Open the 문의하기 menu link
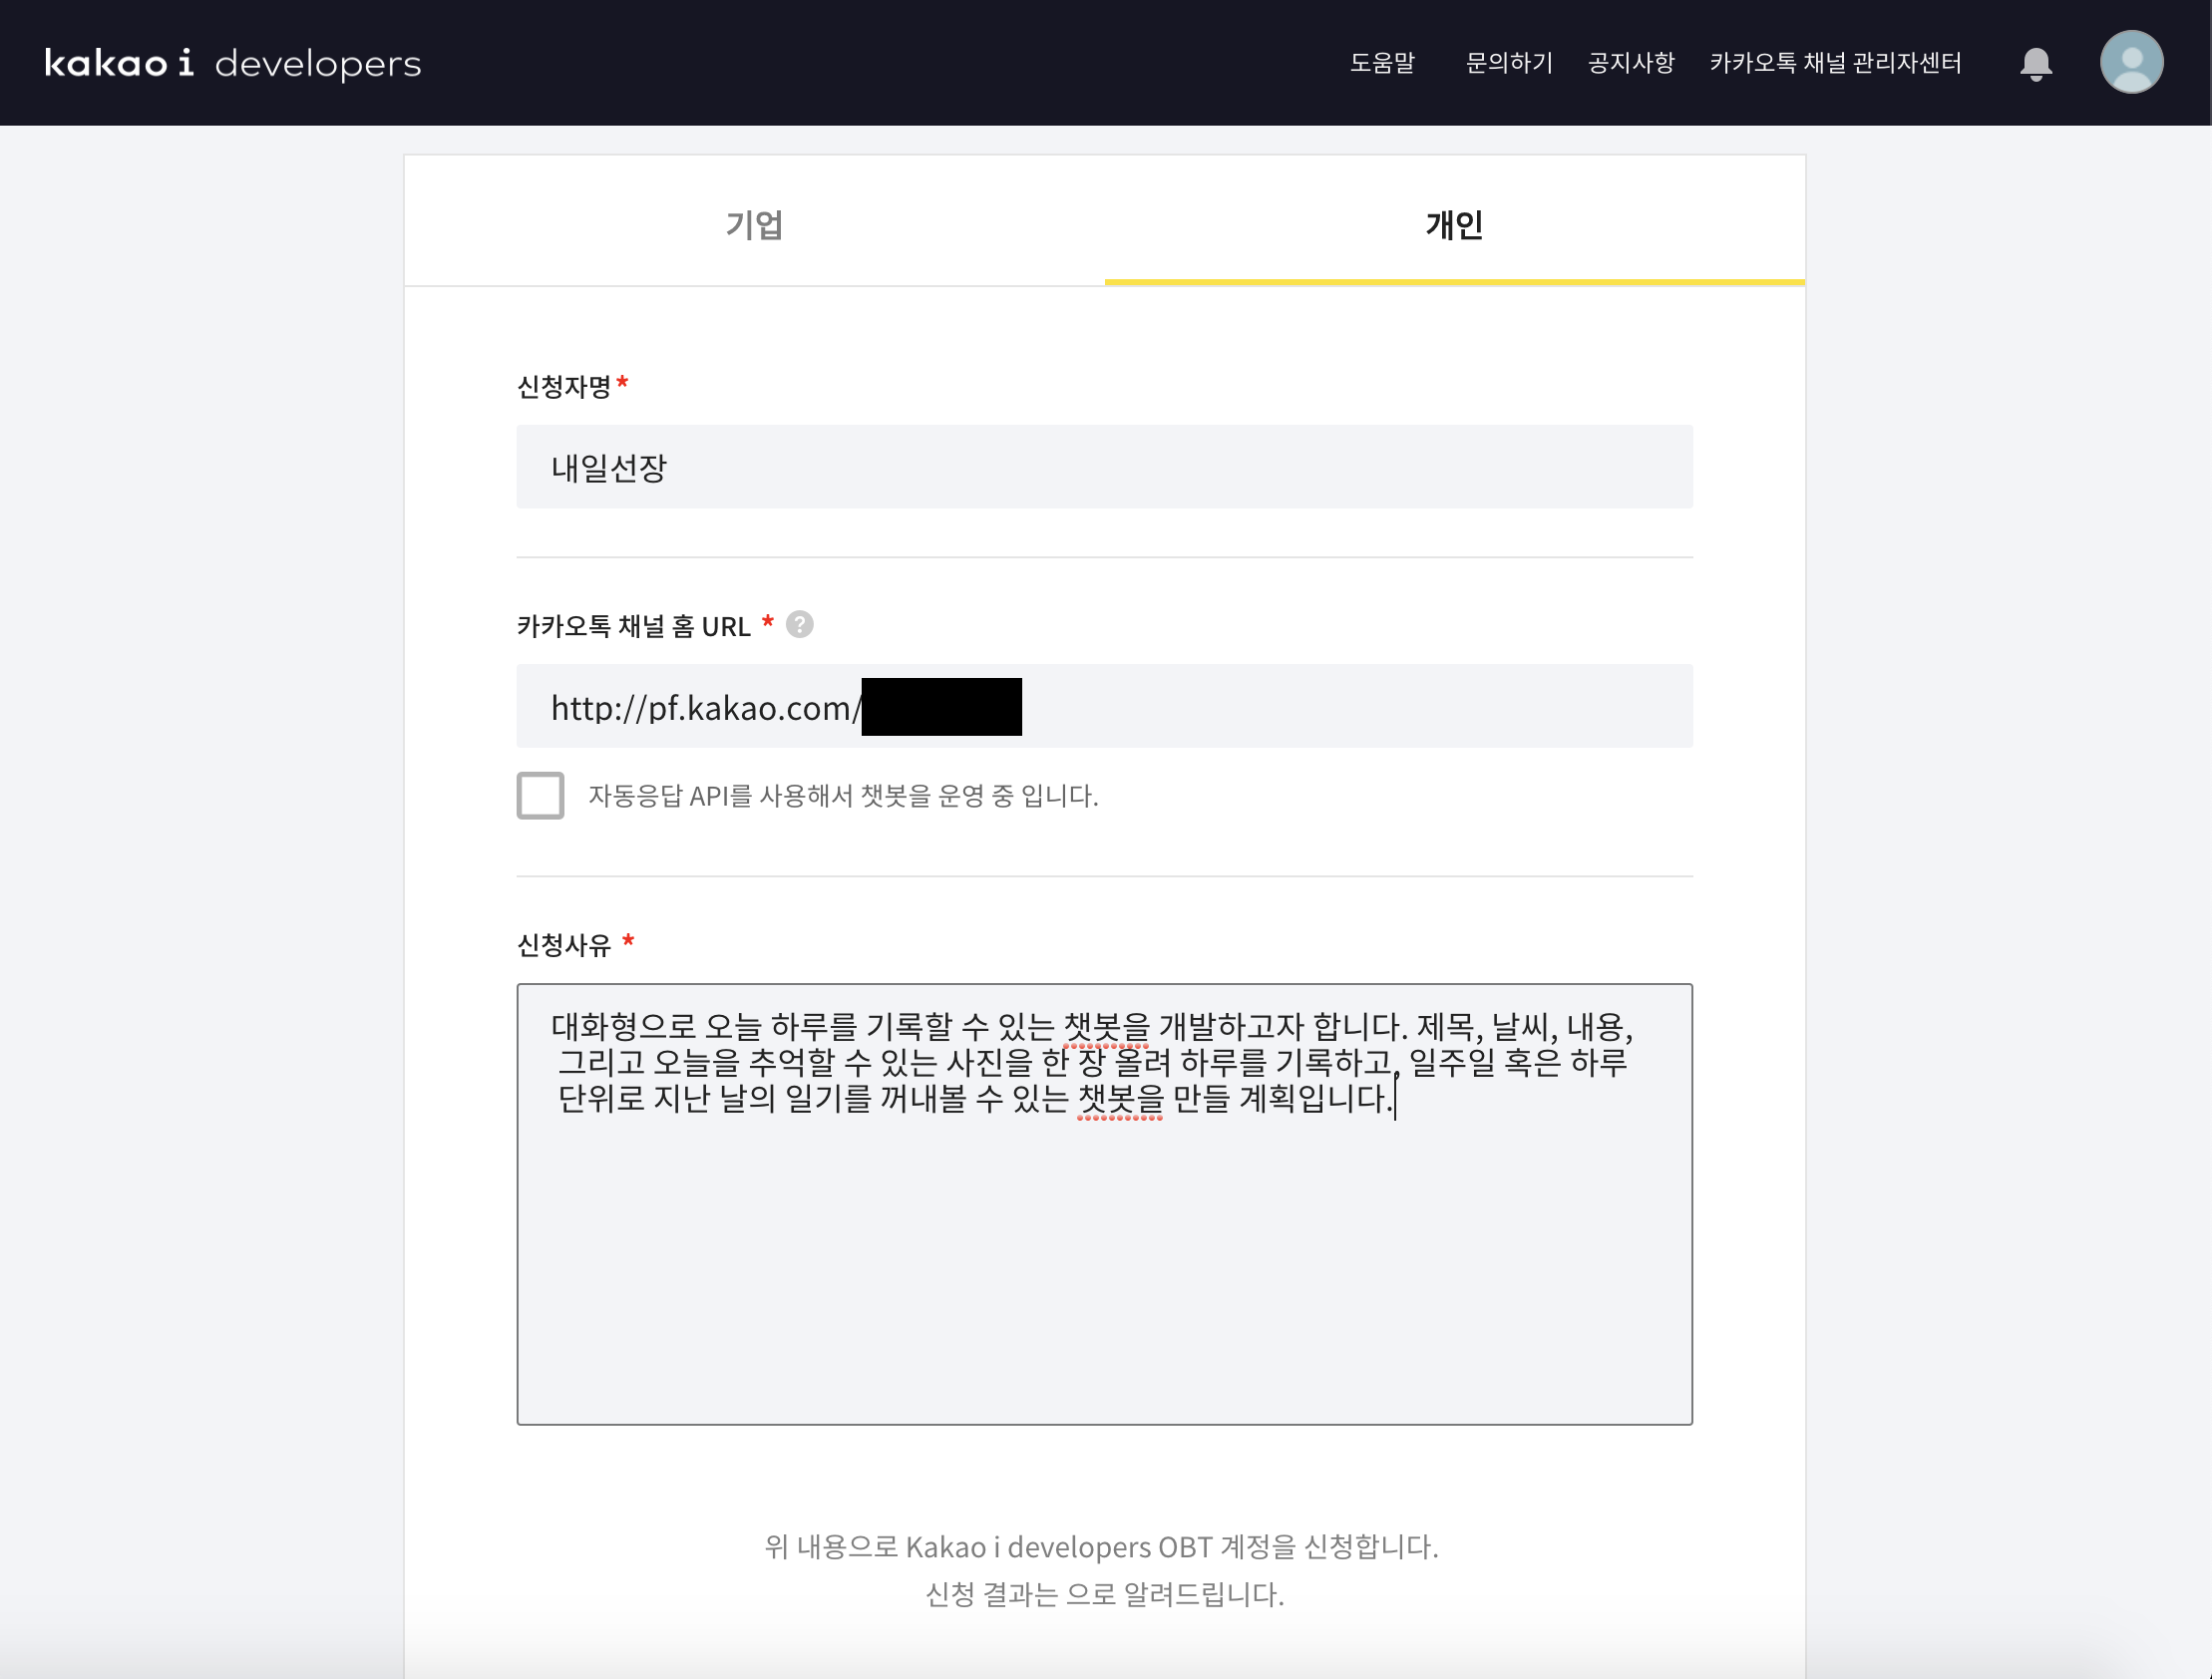 1508,63
